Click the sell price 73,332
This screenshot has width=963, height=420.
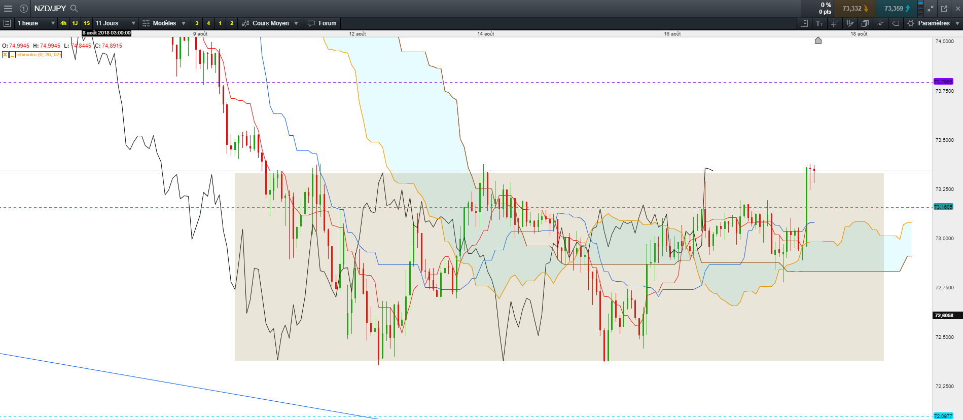click(855, 9)
